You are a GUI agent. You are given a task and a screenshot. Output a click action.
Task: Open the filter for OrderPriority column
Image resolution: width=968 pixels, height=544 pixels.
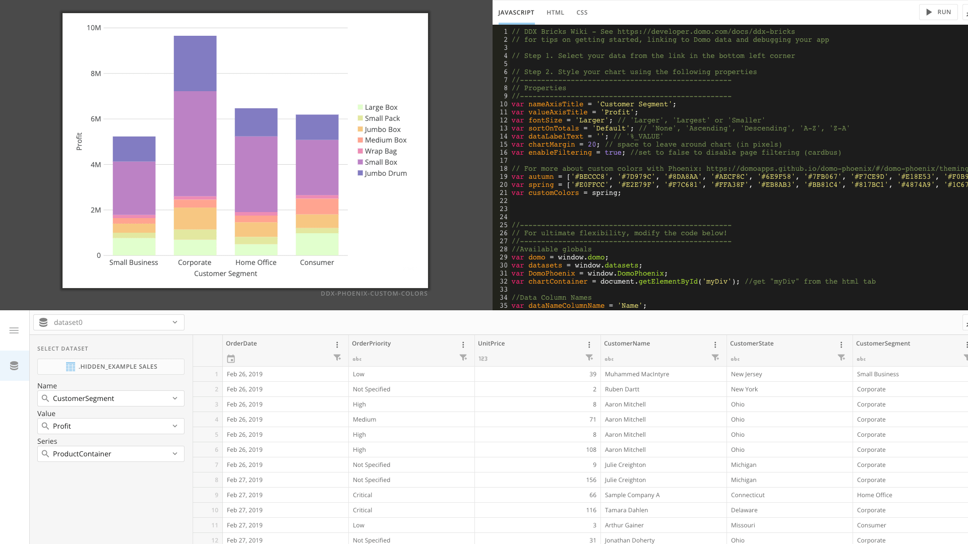[463, 358]
